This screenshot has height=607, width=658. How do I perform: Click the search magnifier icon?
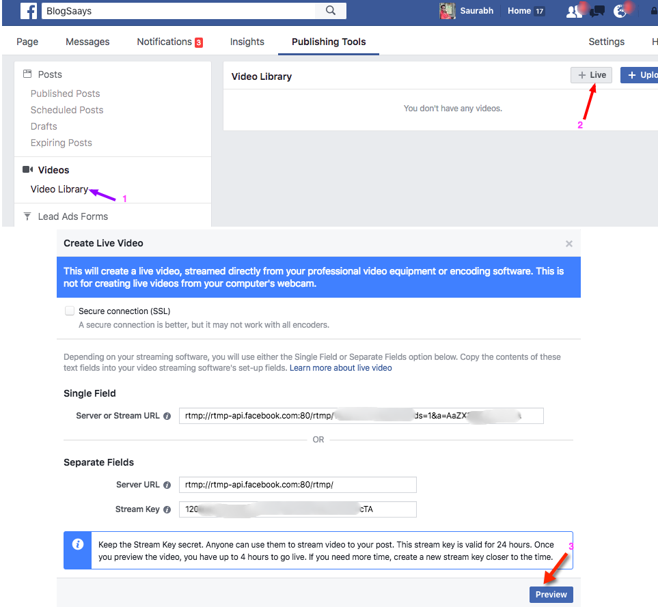tap(331, 10)
